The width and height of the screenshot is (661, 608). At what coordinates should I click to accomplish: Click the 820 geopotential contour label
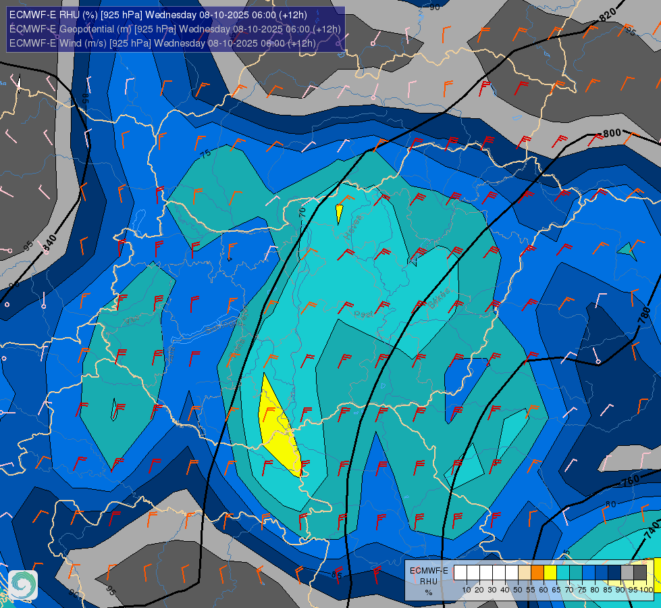tap(608, 15)
